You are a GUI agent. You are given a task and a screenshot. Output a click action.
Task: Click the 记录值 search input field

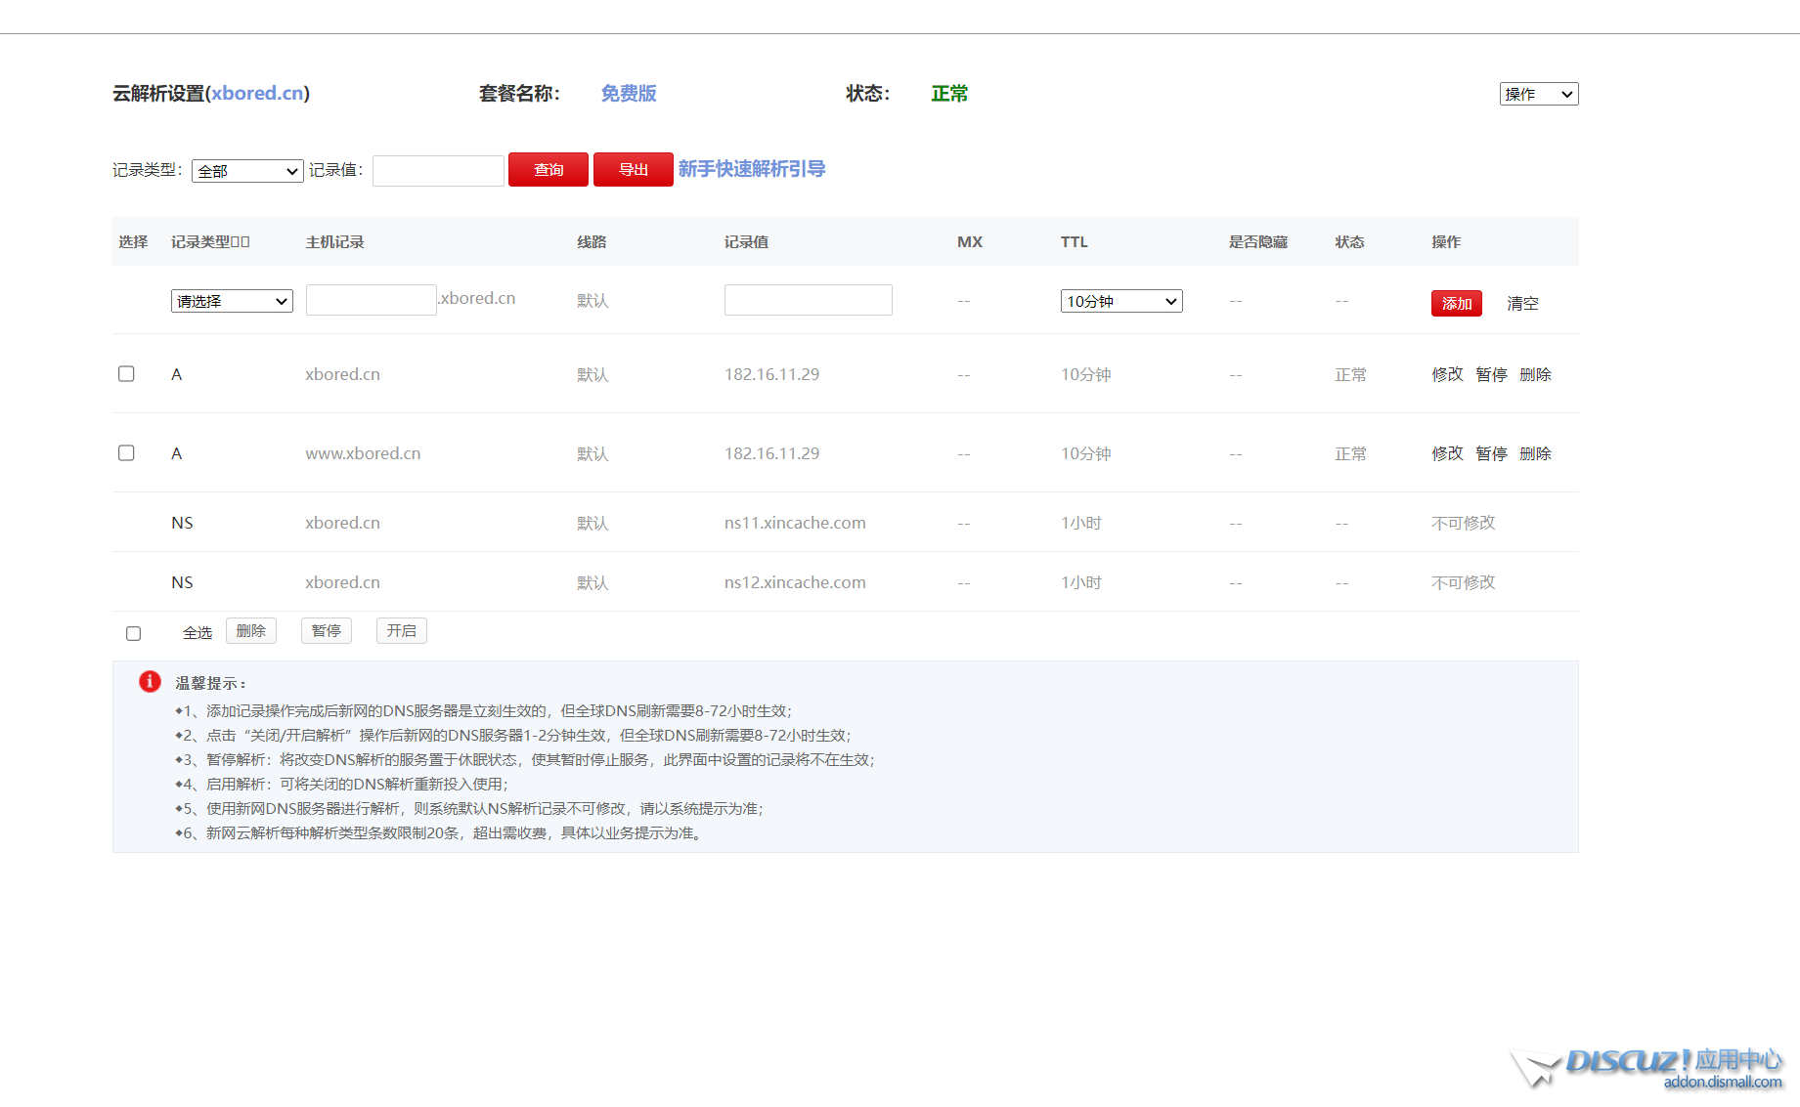pos(438,170)
